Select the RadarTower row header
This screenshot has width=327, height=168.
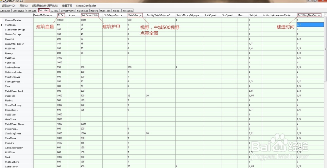(x=17, y=167)
